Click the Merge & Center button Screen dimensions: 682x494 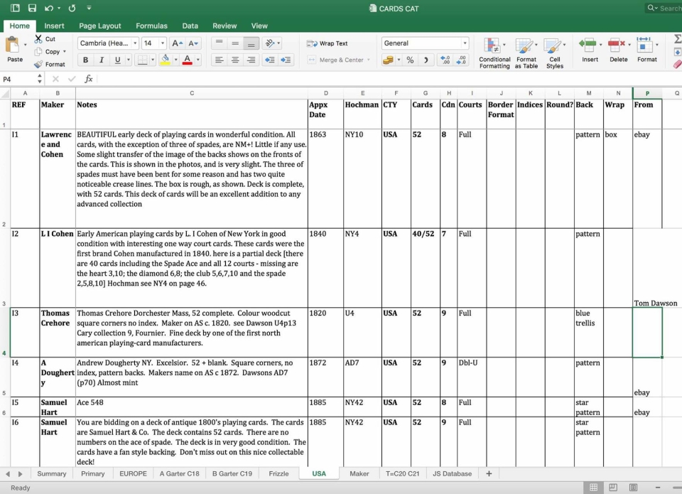(335, 60)
